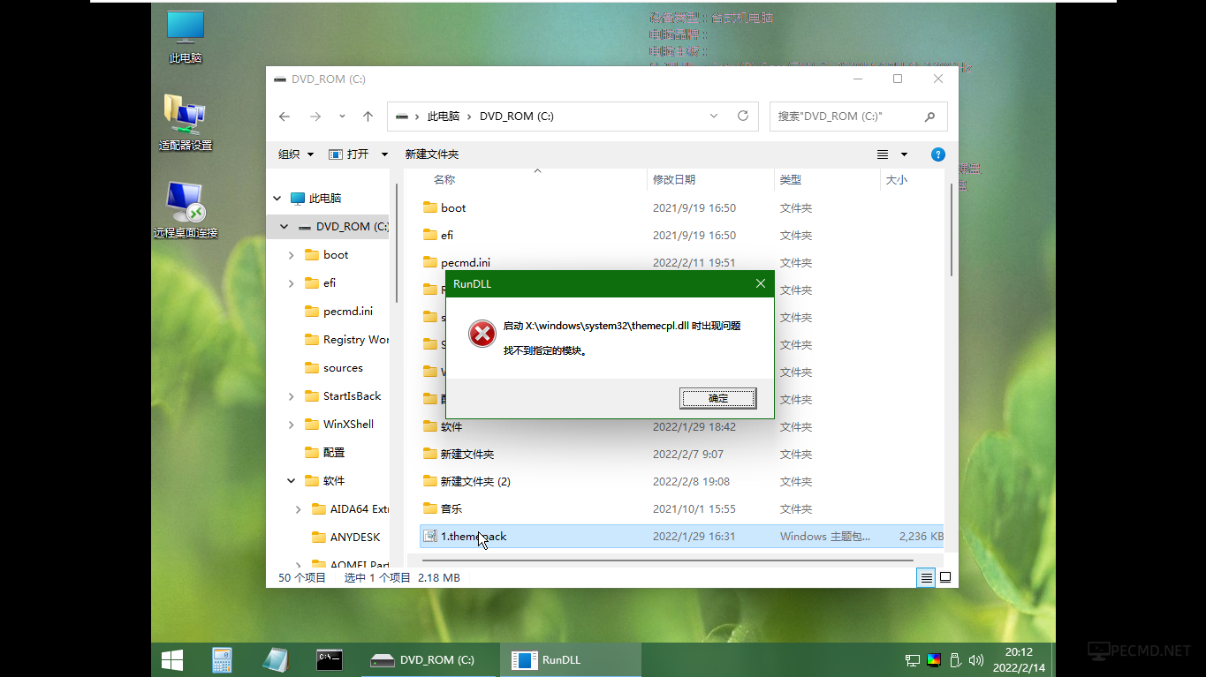Click the 打开 toolbar button
The height and width of the screenshot is (677, 1206).
click(x=349, y=154)
